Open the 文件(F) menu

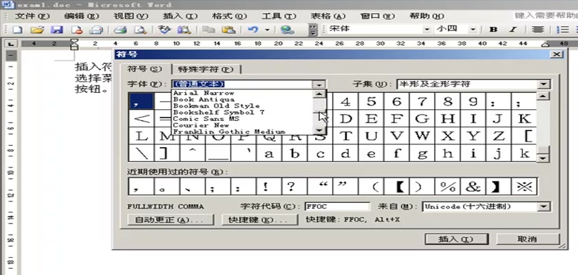(32, 16)
